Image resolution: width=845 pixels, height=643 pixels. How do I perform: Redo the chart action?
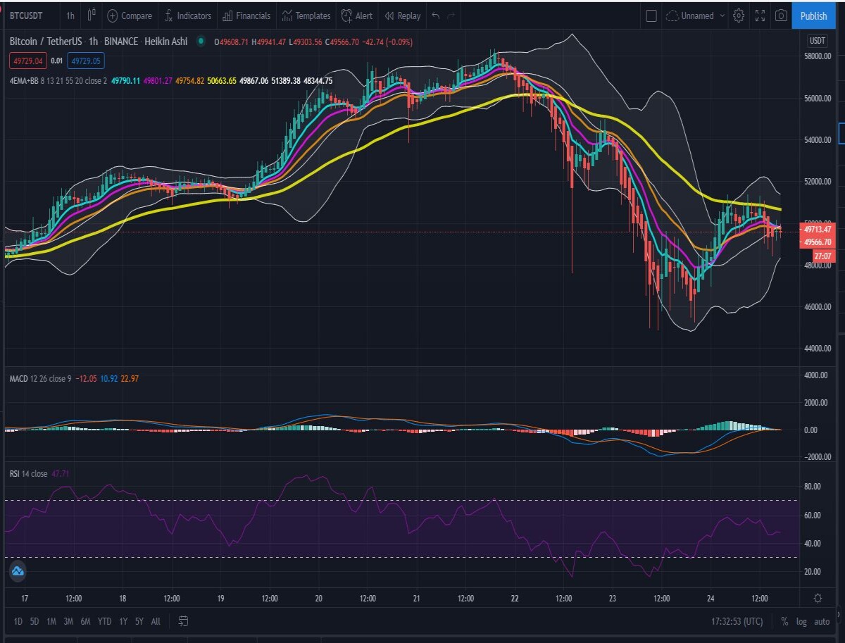tap(451, 15)
